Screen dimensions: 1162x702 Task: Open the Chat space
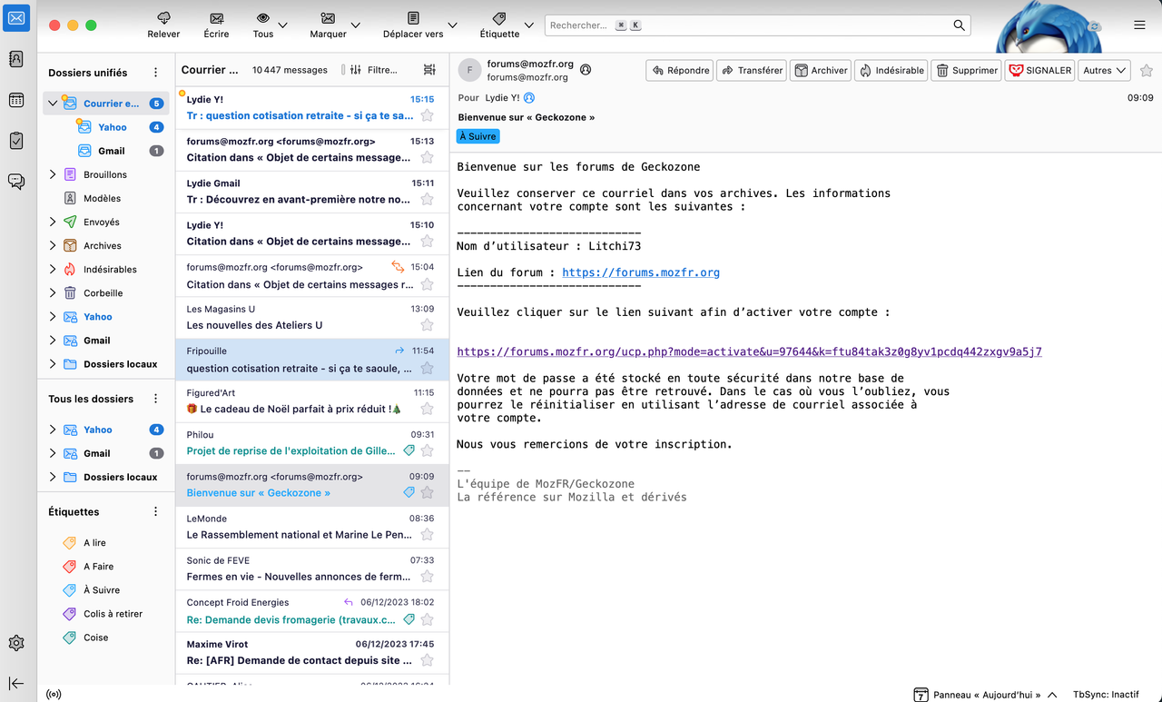(x=16, y=182)
